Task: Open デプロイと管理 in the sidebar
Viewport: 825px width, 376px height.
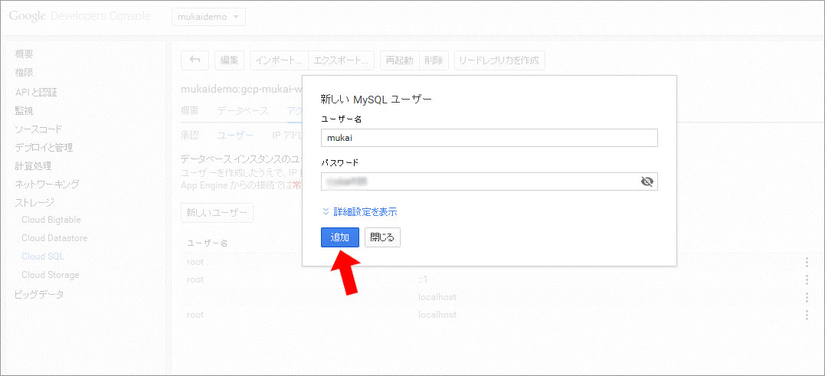Action: [44, 147]
